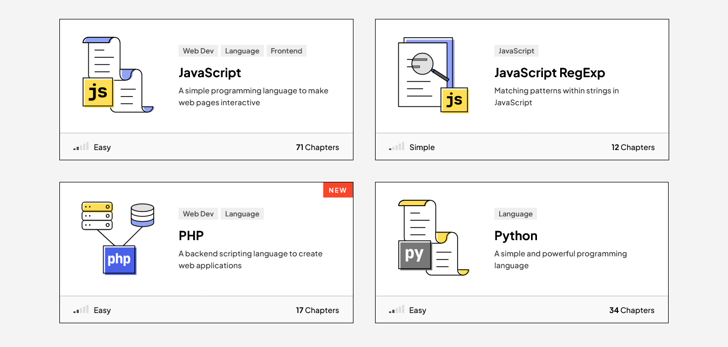Click '17 Chapters' on PHP card
Screen dimensions: 728x347
pos(317,310)
